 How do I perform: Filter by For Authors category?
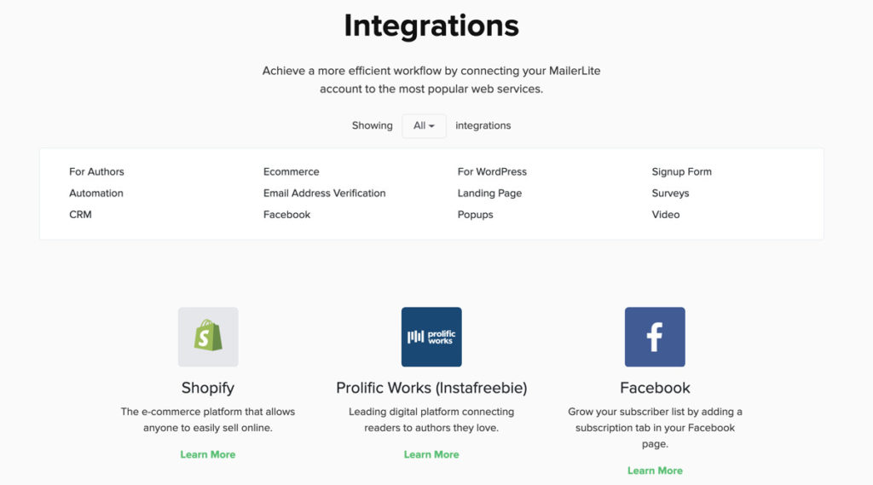pos(96,171)
